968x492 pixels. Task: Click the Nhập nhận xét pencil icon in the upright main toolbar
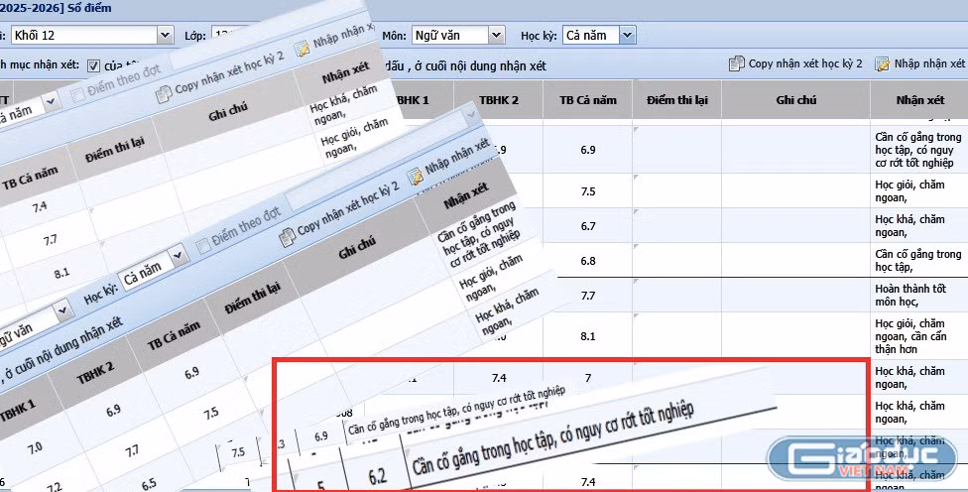882,63
